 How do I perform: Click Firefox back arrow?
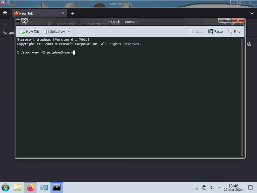(6, 24)
